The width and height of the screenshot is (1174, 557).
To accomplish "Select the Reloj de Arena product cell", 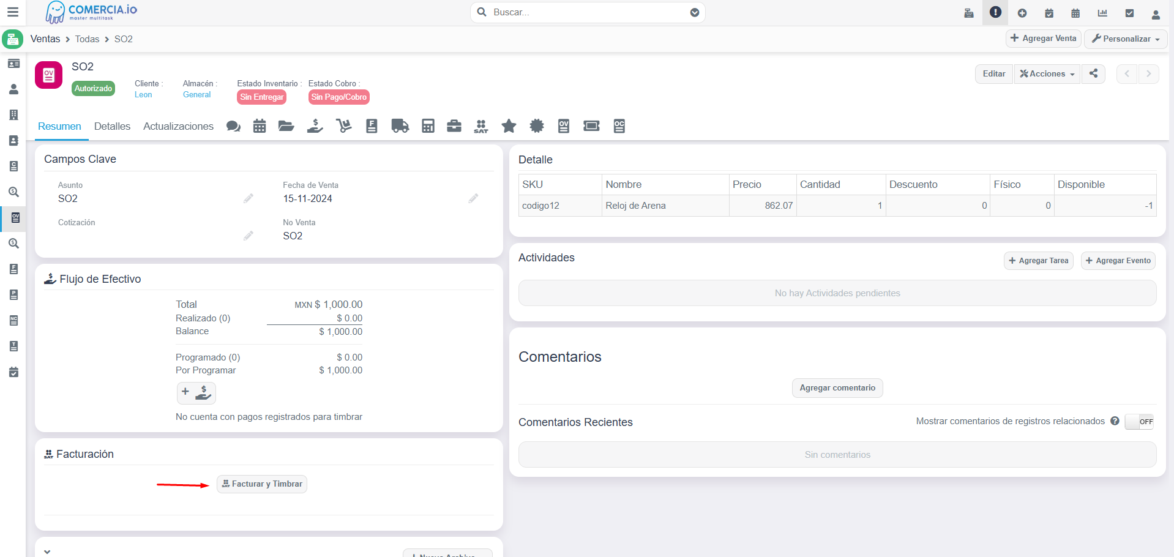I will tap(665, 206).
